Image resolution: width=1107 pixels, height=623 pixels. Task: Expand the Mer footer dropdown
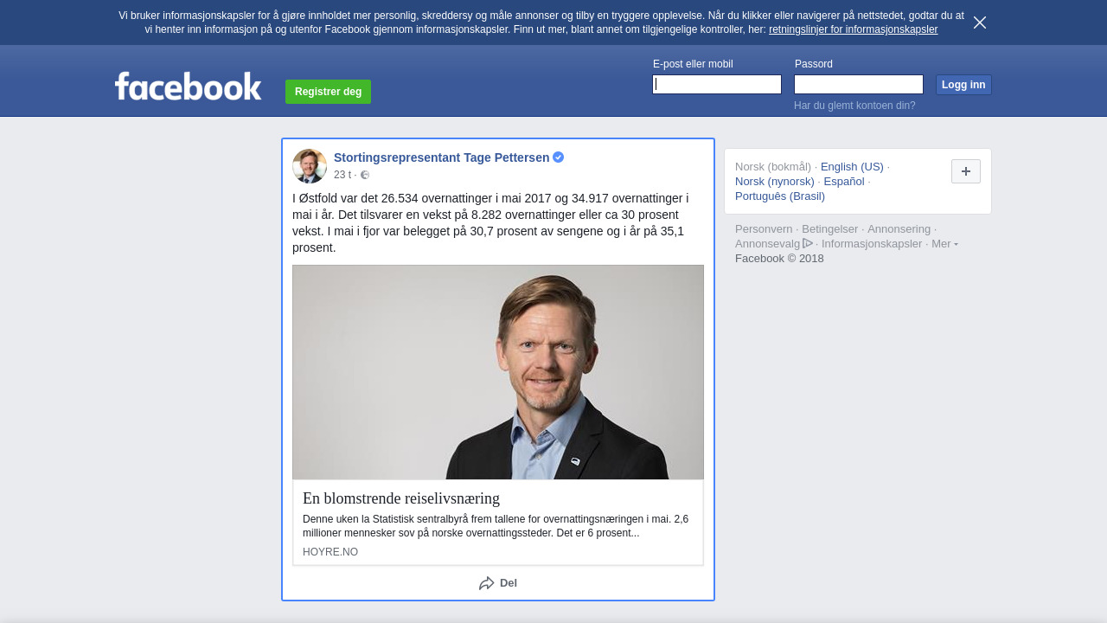(944, 243)
